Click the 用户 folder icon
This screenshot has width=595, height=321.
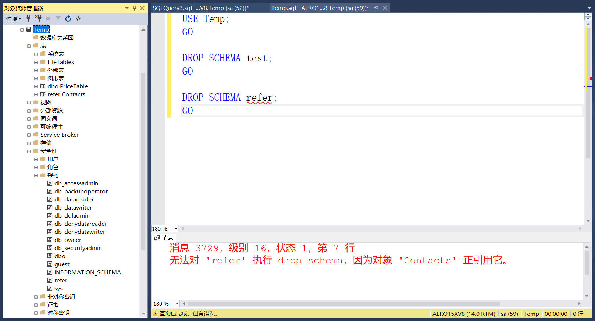(43, 159)
